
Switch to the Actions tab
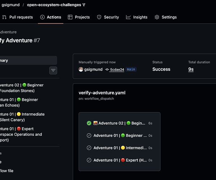coord(50,17)
